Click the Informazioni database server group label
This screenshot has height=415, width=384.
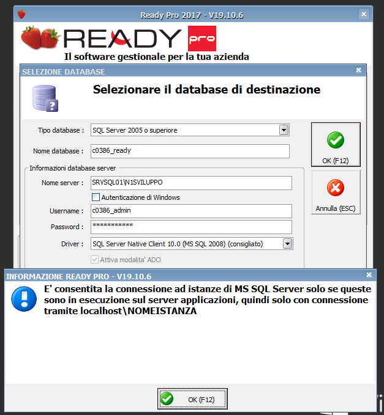[73, 168]
